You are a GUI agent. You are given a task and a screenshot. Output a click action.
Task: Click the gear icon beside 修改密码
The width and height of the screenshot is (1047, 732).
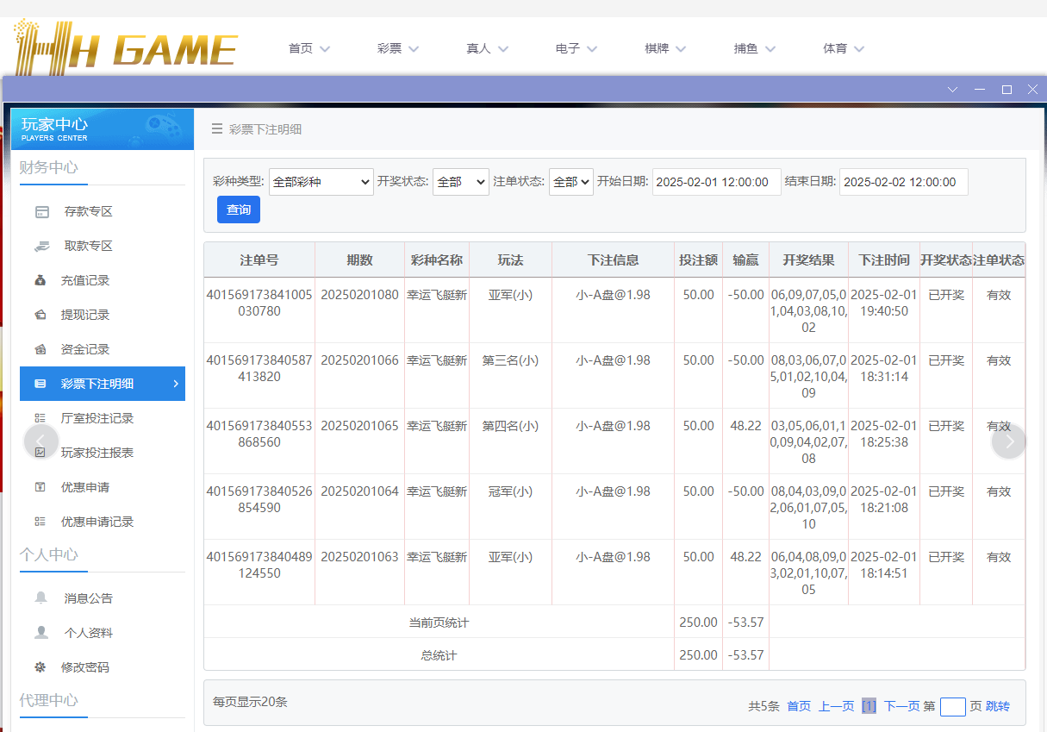pyautogui.click(x=41, y=667)
